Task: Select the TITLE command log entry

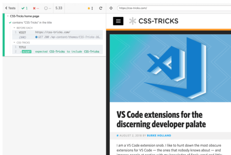Action: tap(23, 47)
